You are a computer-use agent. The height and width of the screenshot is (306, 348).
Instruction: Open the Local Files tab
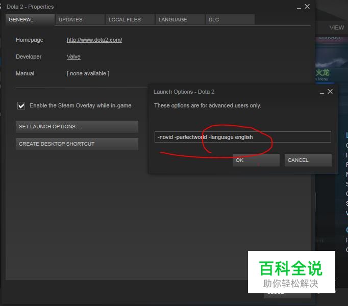(x=130, y=20)
